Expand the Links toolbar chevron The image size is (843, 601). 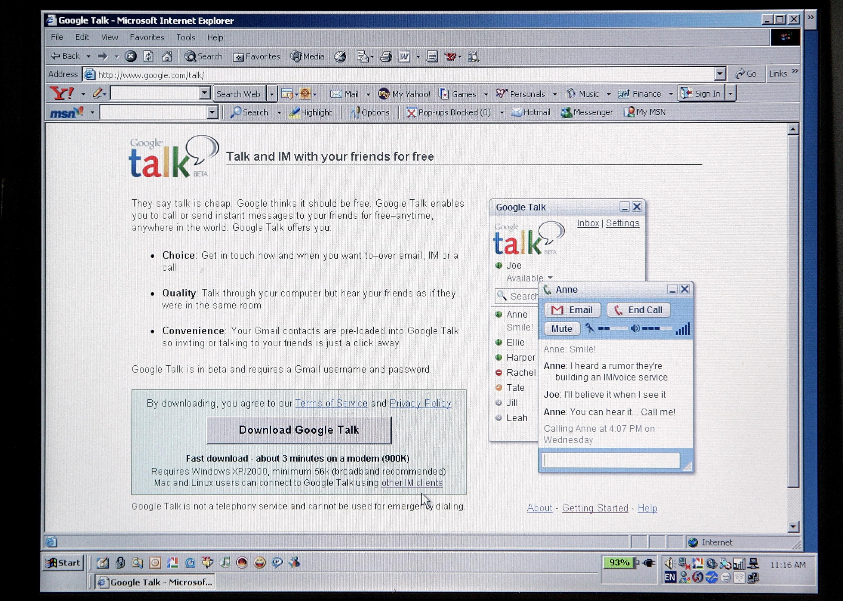[x=795, y=71]
